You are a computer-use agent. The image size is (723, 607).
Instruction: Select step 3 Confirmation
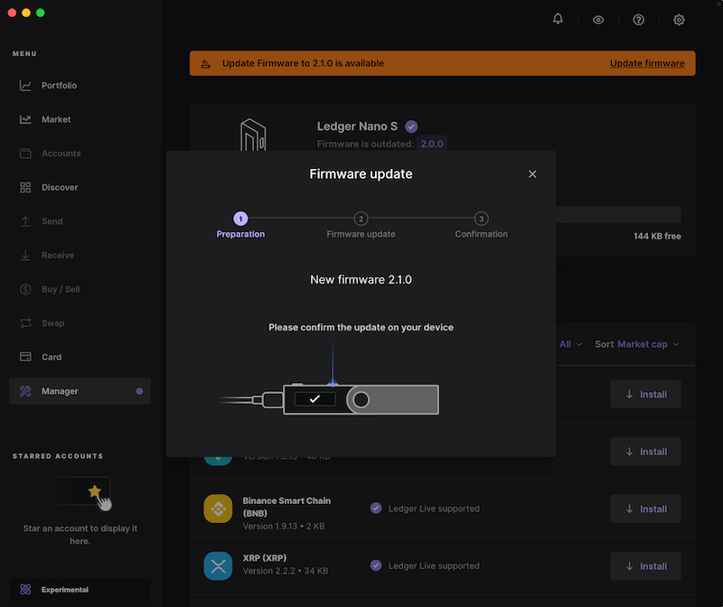click(482, 226)
